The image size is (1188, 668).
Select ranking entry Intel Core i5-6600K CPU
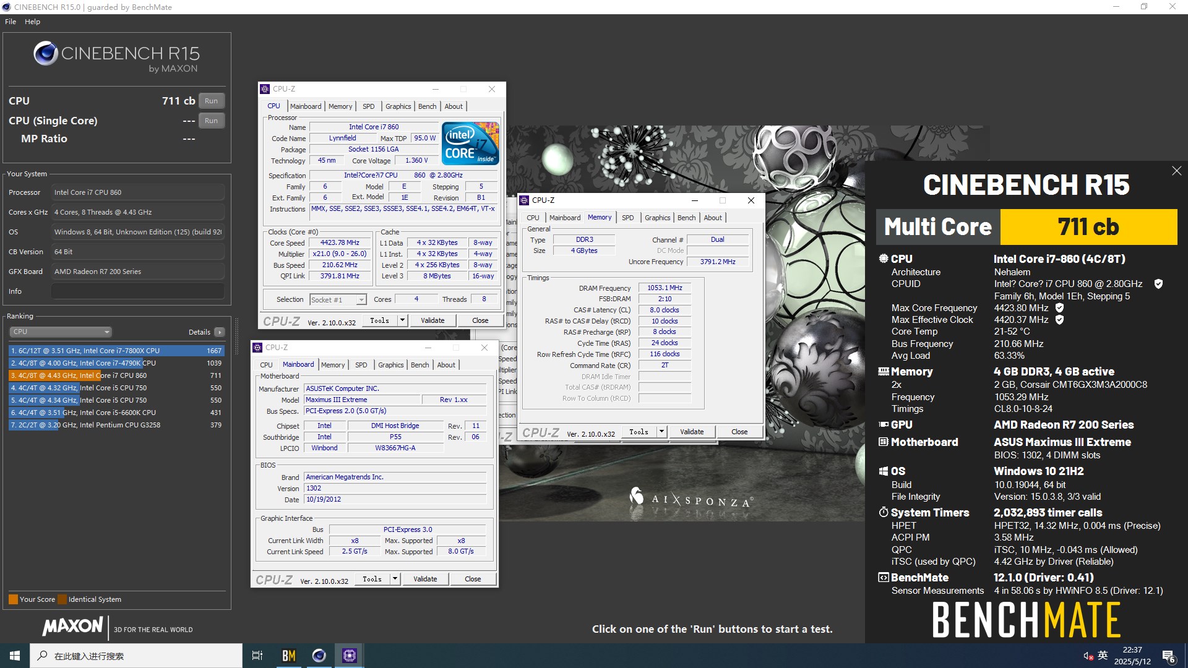coord(116,413)
